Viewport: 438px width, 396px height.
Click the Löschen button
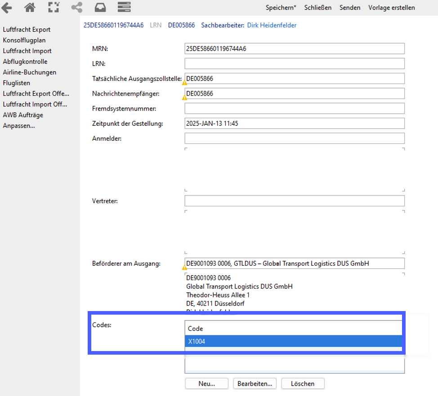click(x=303, y=384)
